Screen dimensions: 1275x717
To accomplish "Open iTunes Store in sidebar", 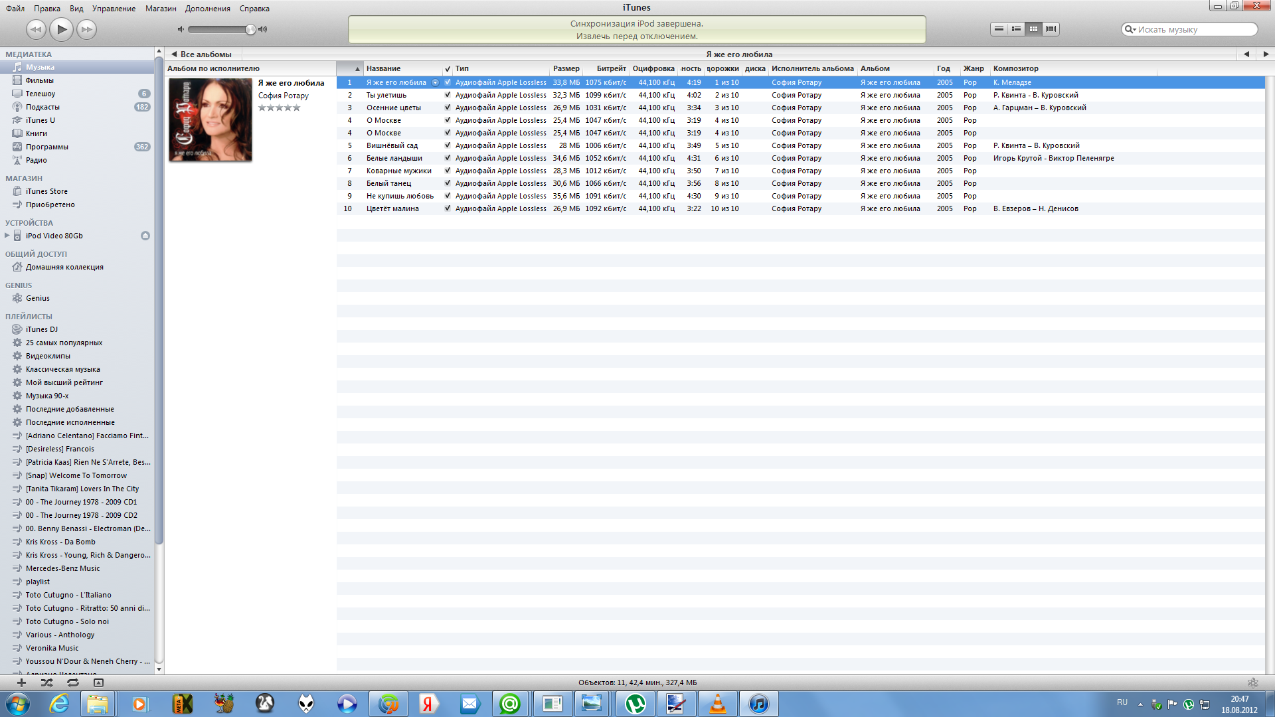I will click(x=46, y=191).
